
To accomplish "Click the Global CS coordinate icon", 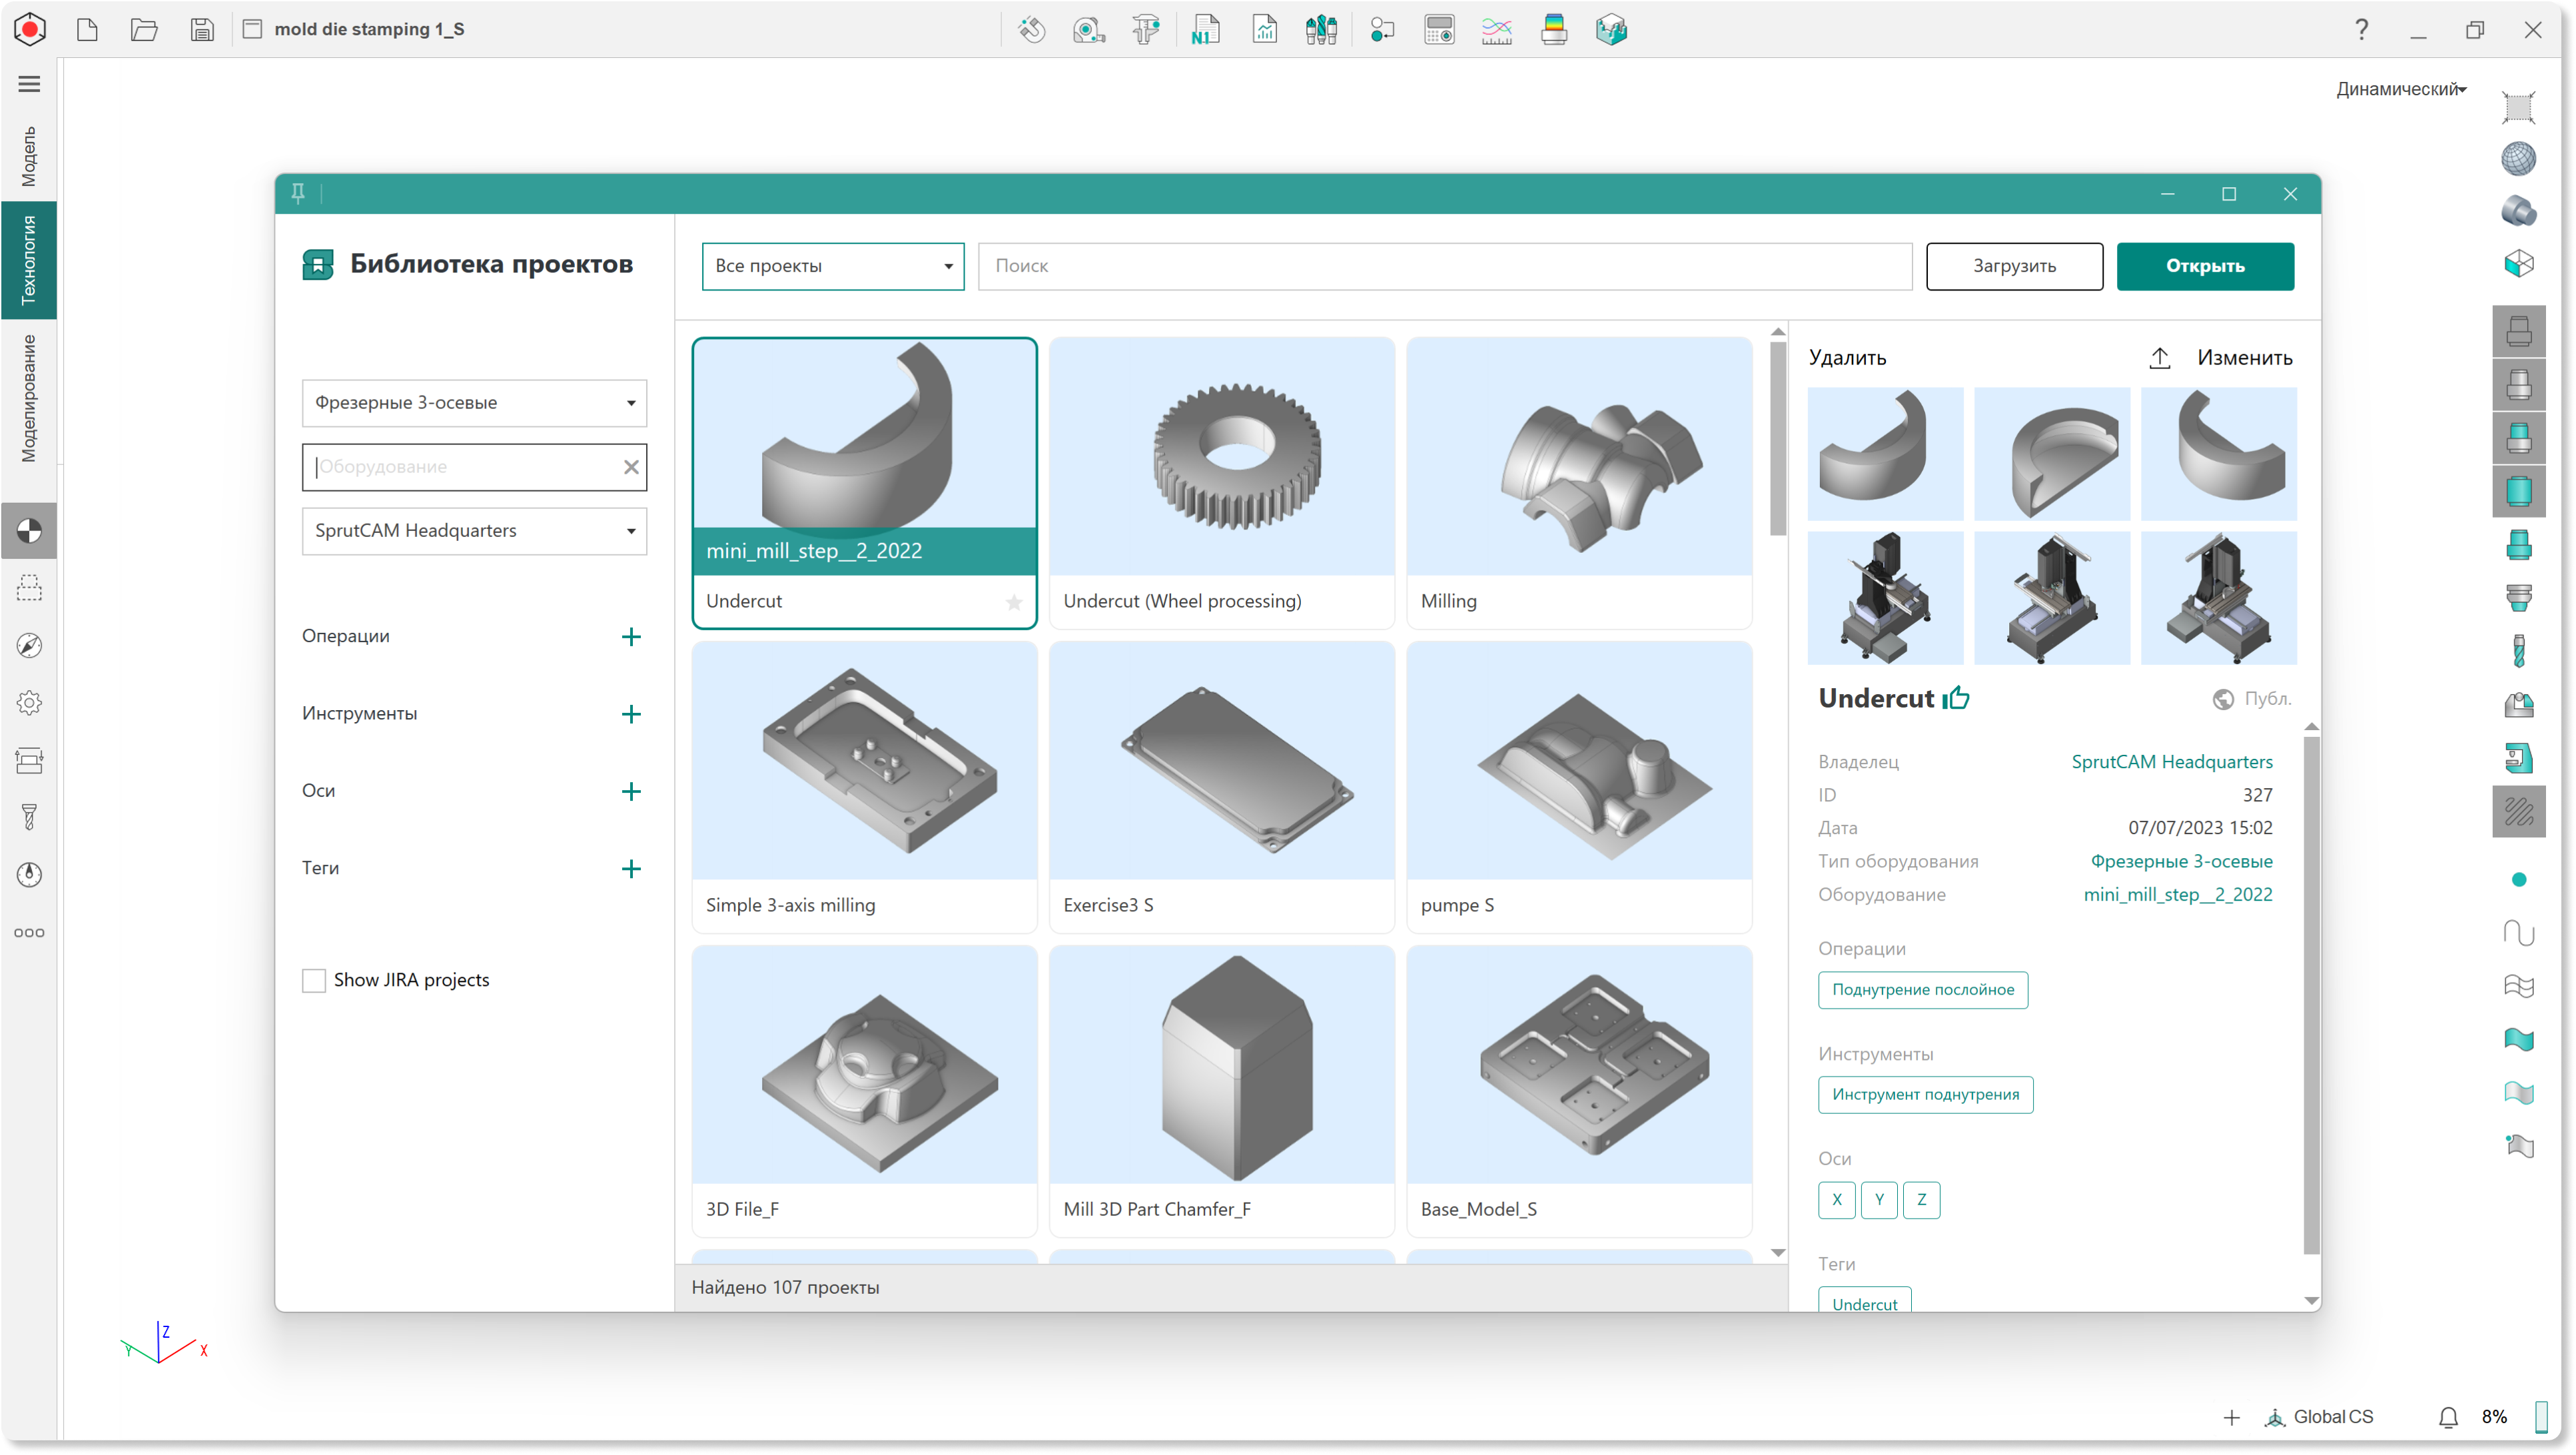I will click(x=2275, y=1417).
